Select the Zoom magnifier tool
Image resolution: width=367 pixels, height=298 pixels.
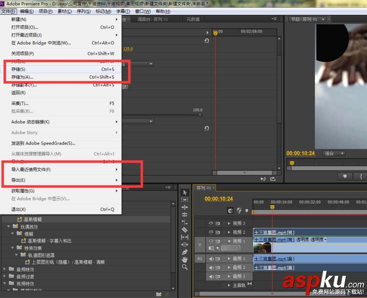coord(184,267)
